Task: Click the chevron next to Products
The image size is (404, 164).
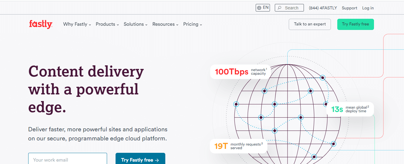Action: (118, 25)
